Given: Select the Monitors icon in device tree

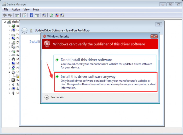Looking at the screenshot, I should tap(13, 63).
